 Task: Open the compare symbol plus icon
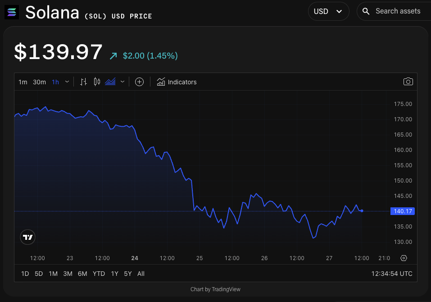point(139,82)
